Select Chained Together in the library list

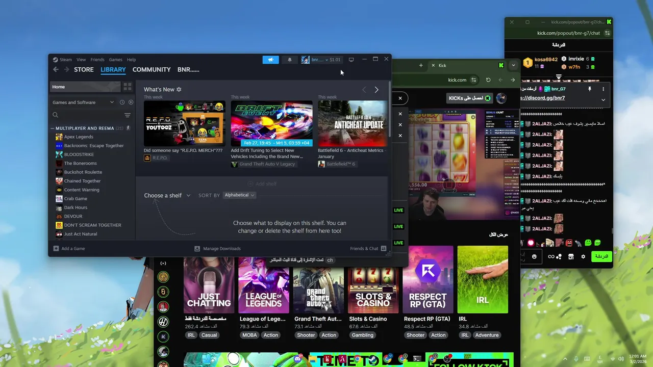82,181
